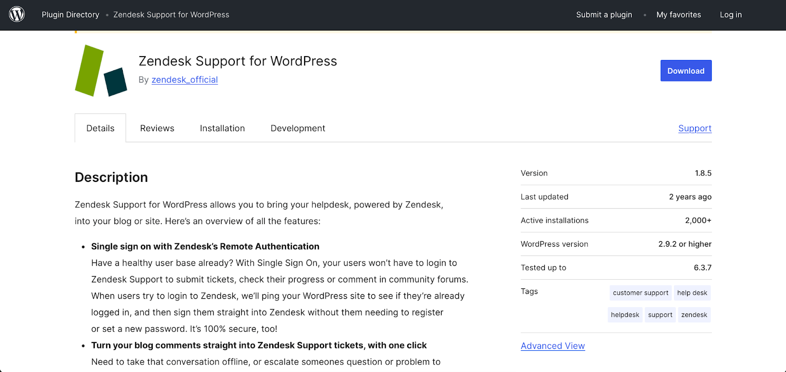
Task: Click the Active installations value 2,000+
Action: [698, 220]
